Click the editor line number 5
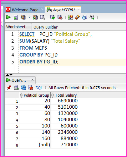 coord(13,62)
